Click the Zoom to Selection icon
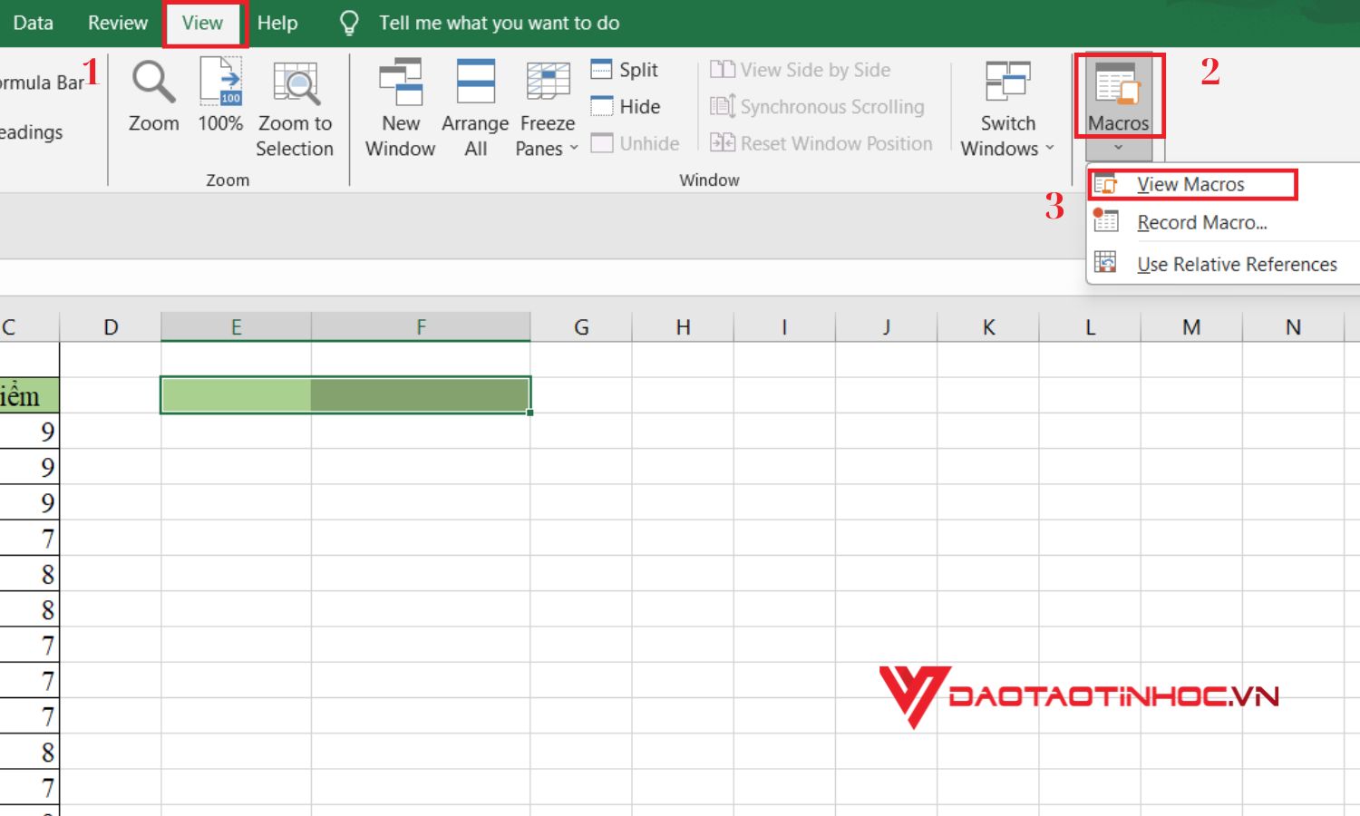 (x=295, y=83)
